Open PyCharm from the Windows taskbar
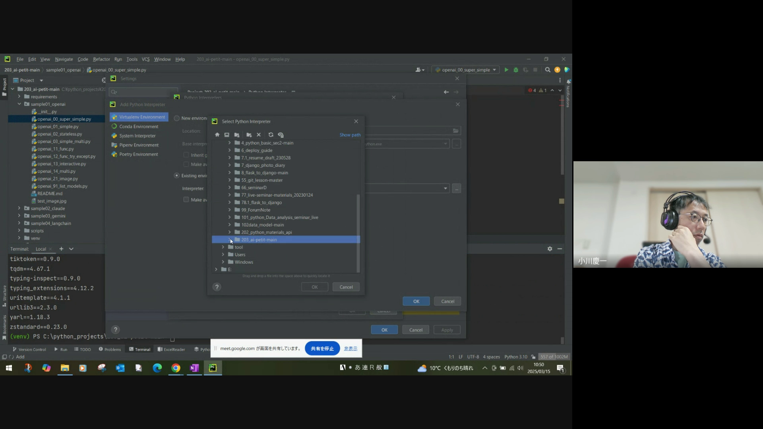 213,368
